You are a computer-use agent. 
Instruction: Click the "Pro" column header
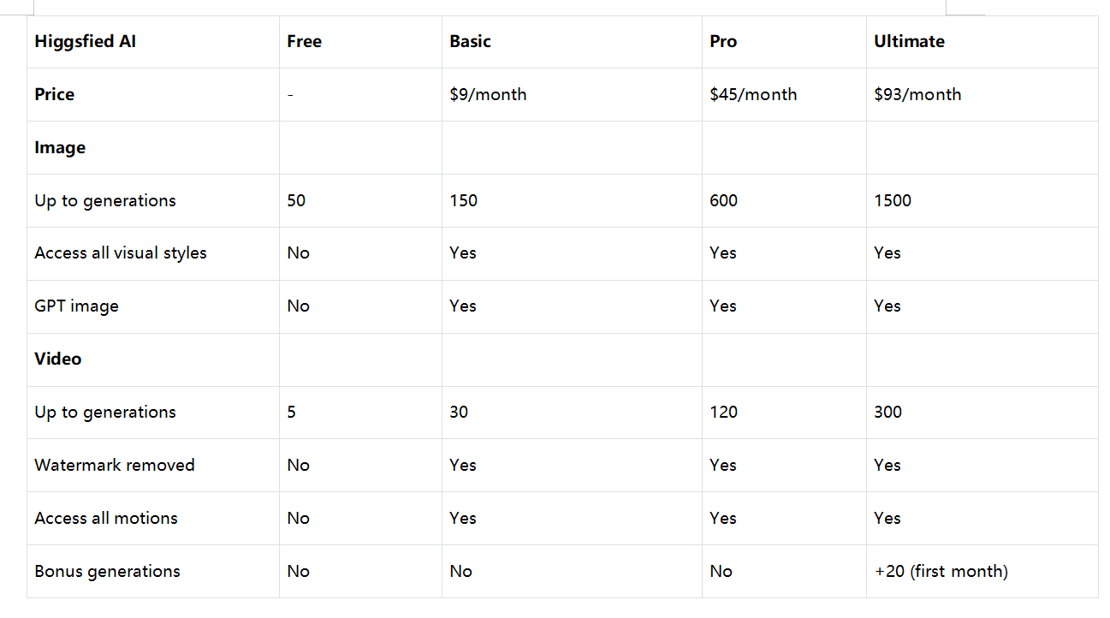723,42
